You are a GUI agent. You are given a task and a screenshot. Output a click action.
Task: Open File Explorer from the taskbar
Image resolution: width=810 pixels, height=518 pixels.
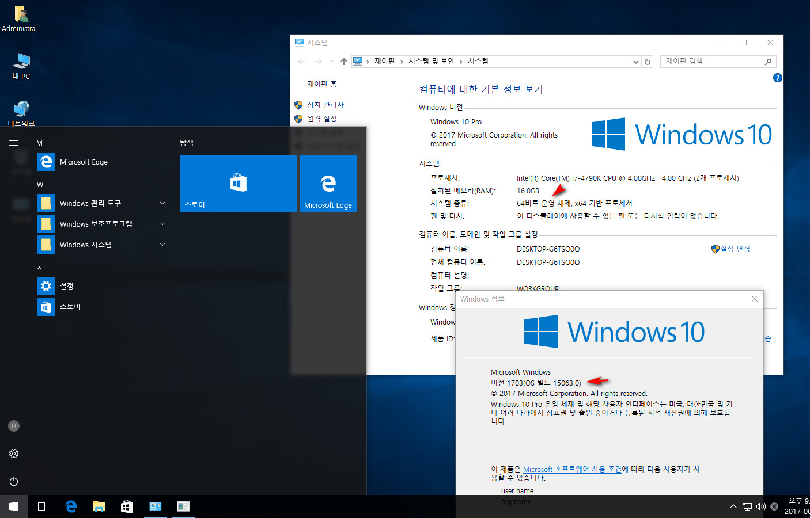(x=99, y=506)
